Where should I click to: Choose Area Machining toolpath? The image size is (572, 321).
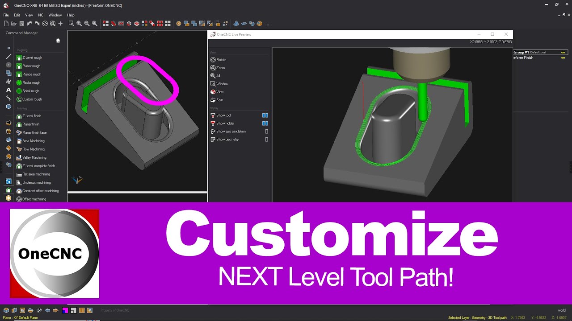(31, 141)
